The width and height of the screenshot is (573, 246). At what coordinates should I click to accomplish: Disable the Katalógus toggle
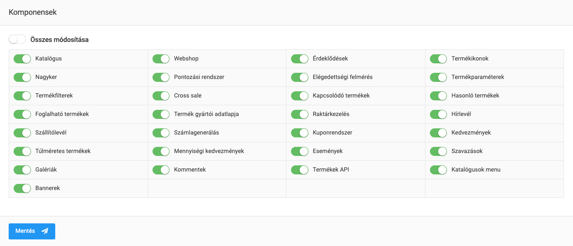pyautogui.click(x=22, y=59)
